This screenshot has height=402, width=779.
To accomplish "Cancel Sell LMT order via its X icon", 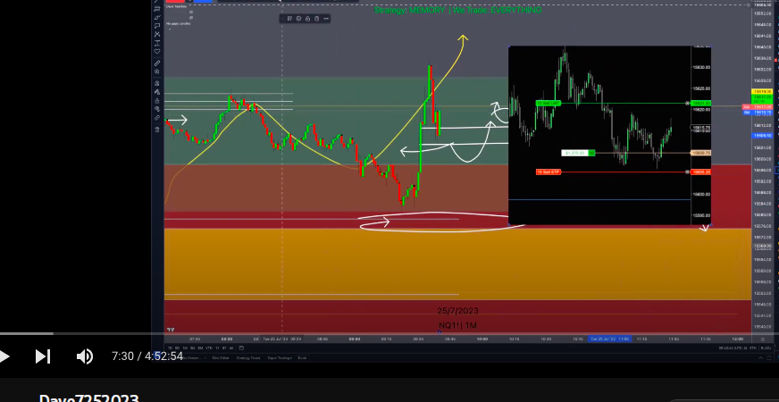I will 688,104.
